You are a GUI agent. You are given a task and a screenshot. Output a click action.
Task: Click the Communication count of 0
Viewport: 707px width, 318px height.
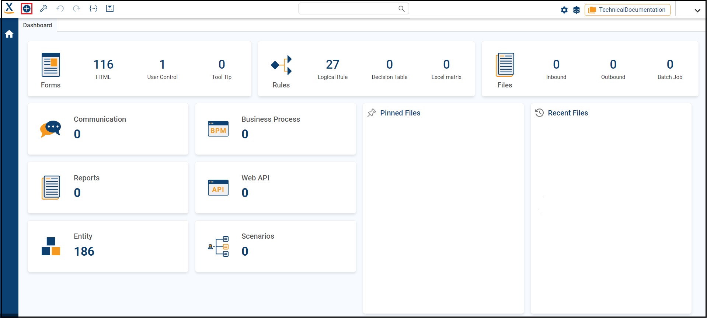[77, 134]
